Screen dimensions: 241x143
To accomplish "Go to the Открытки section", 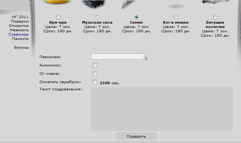I will (19, 26).
